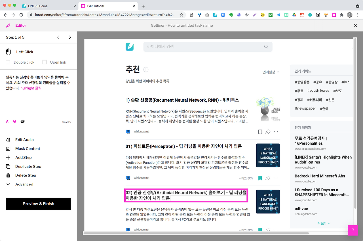The width and height of the screenshot is (363, 241).
Task: Click the pink pencil Editor icon
Action: tap(9, 26)
